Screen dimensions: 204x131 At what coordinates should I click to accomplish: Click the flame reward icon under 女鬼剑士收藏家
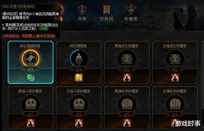click(175, 78)
